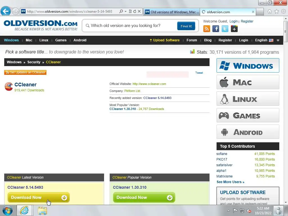Click Upload Software in navigation bar
The width and height of the screenshot is (288, 216).
point(165,40)
